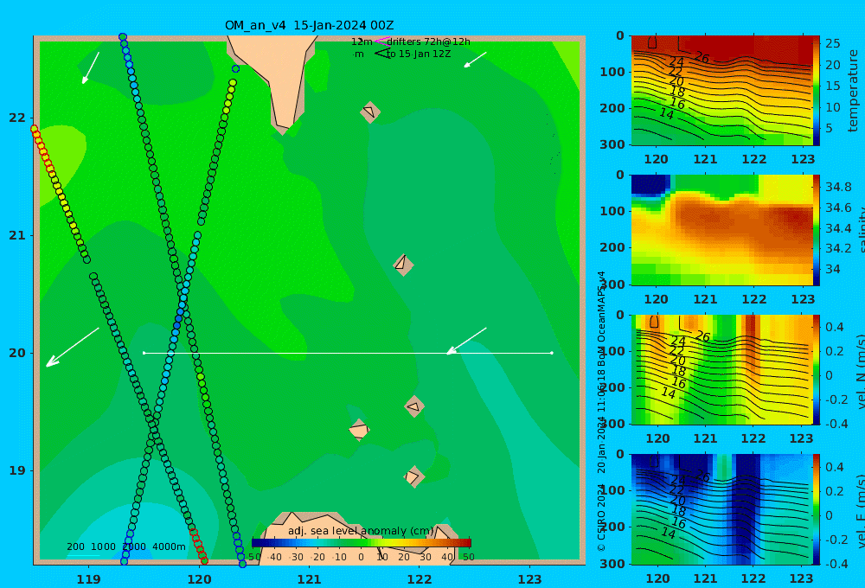Click the white arrow in the top-left map corner
This screenshot has height=588, width=865.
pos(91,67)
